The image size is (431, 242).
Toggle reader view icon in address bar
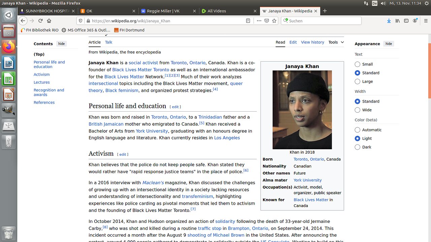[248, 21]
